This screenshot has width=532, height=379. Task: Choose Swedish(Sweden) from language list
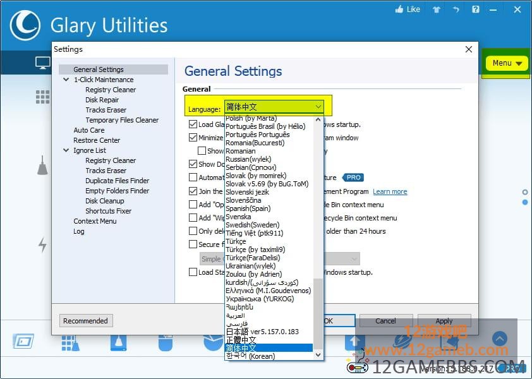(x=269, y=225)
